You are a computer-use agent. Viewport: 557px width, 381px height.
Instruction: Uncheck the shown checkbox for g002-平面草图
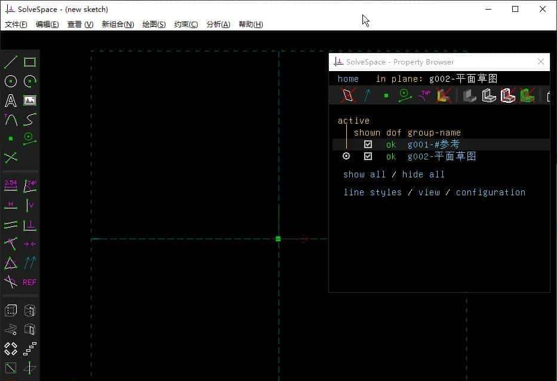(368, 156)
